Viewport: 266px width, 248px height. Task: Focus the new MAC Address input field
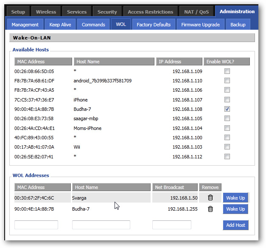pos(36,225)
